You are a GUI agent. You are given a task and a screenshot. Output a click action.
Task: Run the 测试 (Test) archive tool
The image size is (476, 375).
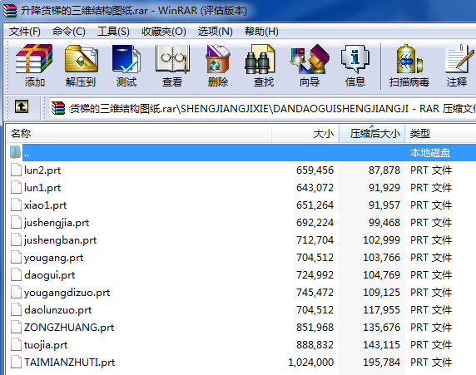pyautogui.click(x=126, y=59)
